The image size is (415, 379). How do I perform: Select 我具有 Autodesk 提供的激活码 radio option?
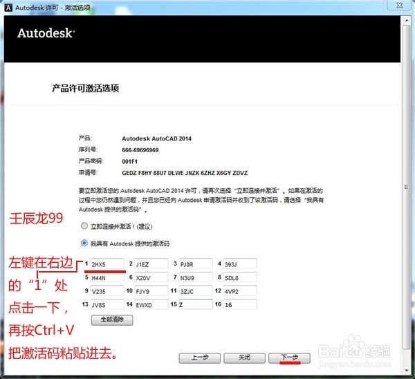[x=84, y=243]
